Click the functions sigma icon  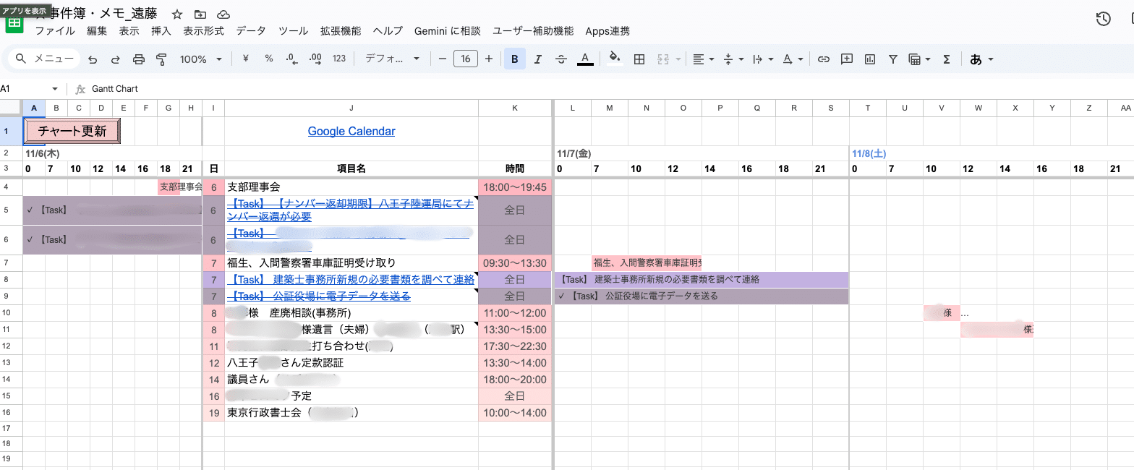pos(946,59)
